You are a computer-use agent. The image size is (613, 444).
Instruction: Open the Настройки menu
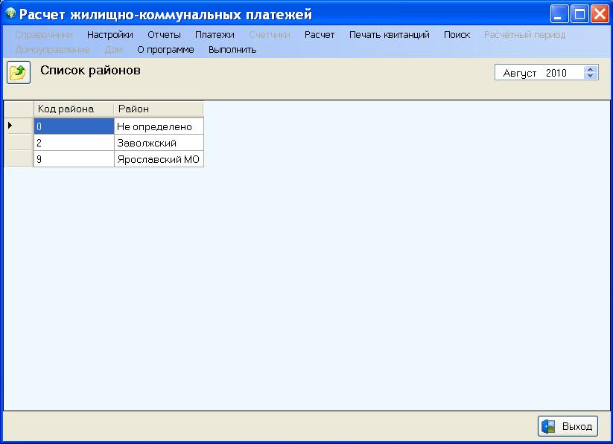(x=109, y=34)
